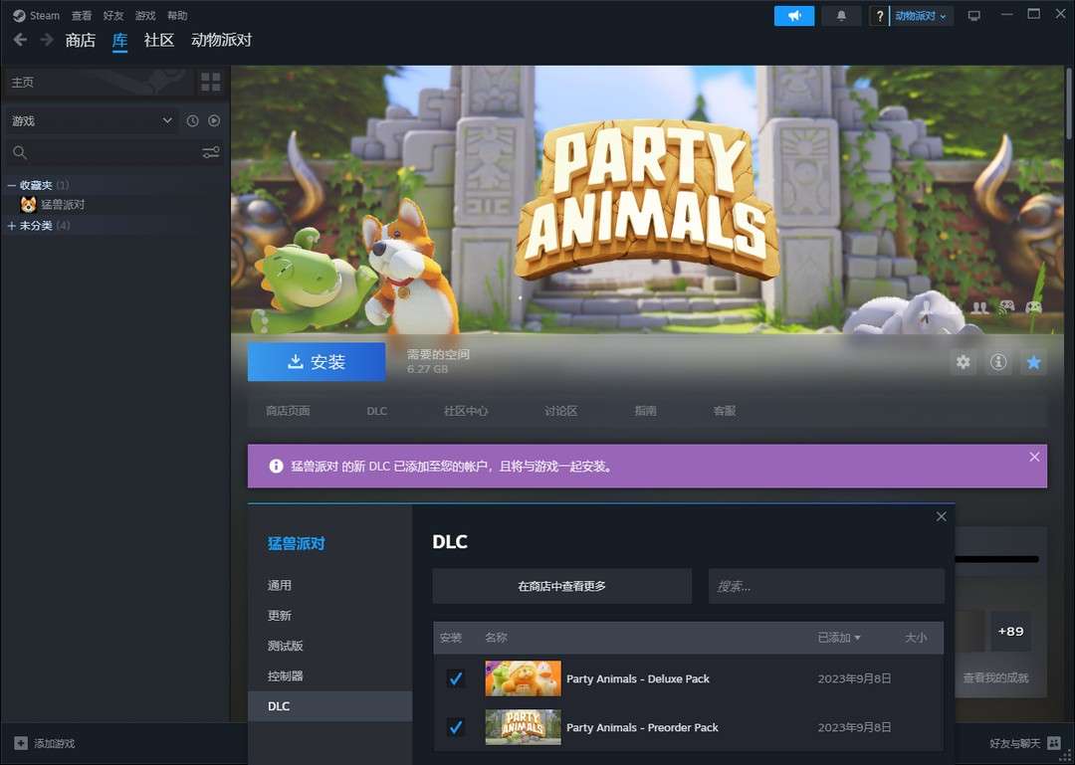Uncheck Party Animals - Deluxe Pack install

[x=455, y=678]
